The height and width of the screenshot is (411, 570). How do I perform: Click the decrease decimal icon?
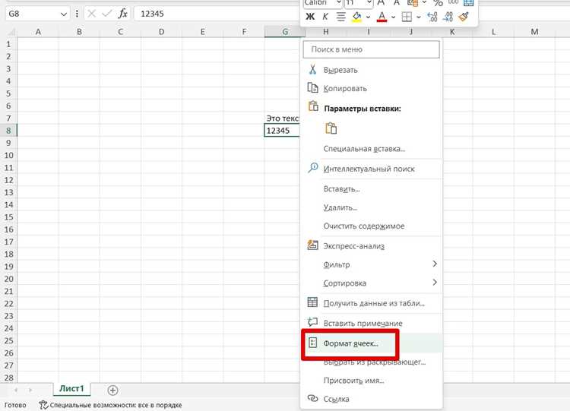point(448,17)
